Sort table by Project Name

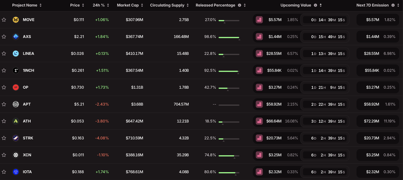[x=27, y=5]
